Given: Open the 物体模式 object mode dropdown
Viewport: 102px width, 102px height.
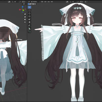Looking at the screenshot, I should tap(36, 2).
